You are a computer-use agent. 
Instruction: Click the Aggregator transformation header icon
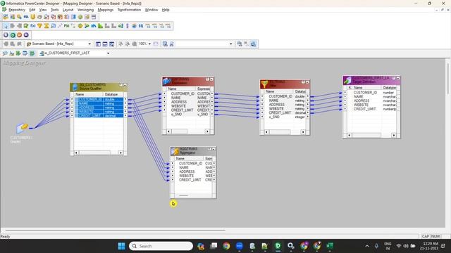click(x=175, y=151)
